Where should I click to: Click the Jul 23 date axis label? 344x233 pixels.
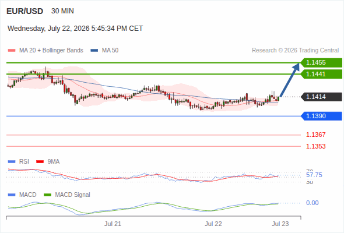[280, 224]
